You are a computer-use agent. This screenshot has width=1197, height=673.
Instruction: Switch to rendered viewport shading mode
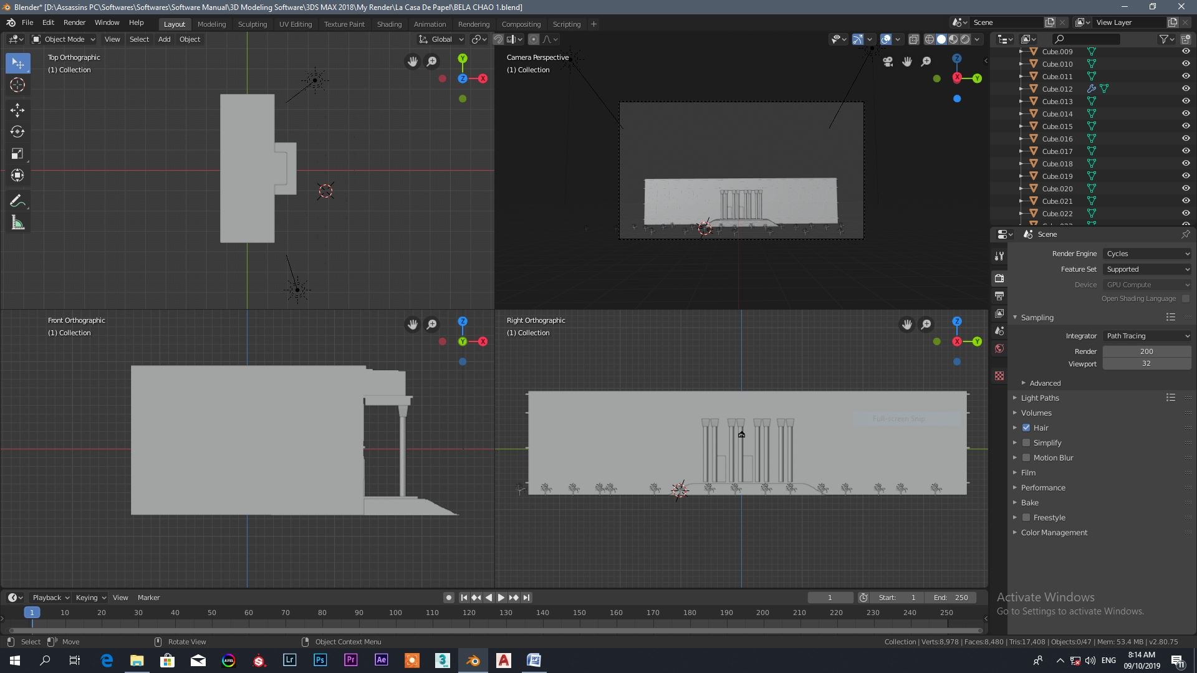click(965, 39)
